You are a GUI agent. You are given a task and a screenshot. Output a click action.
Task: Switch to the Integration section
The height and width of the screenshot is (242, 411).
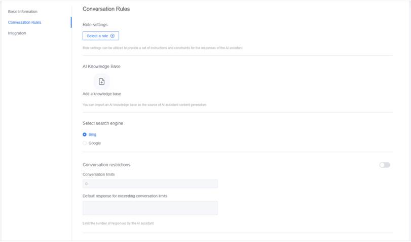(x=17, y=33)
